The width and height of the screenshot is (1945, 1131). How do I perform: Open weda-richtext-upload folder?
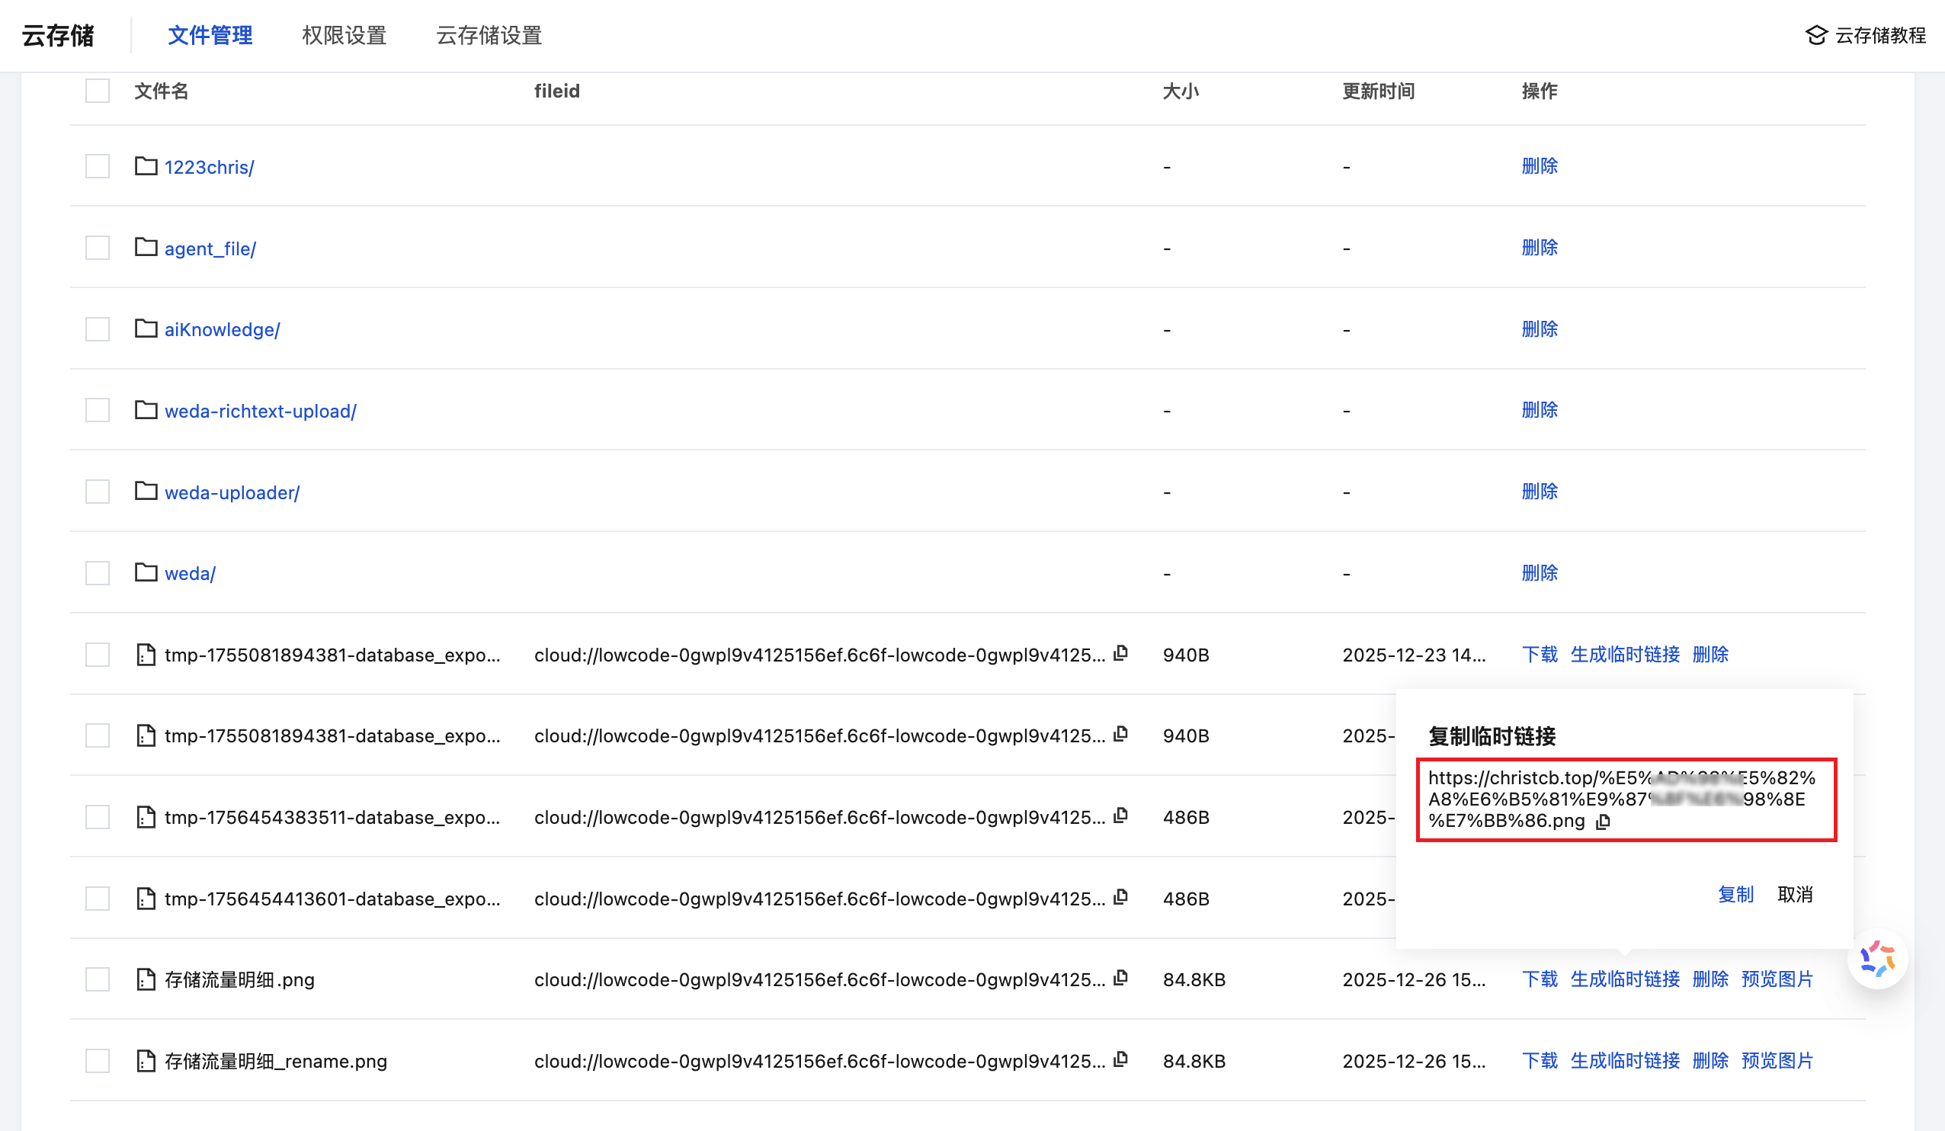[260, 411]
